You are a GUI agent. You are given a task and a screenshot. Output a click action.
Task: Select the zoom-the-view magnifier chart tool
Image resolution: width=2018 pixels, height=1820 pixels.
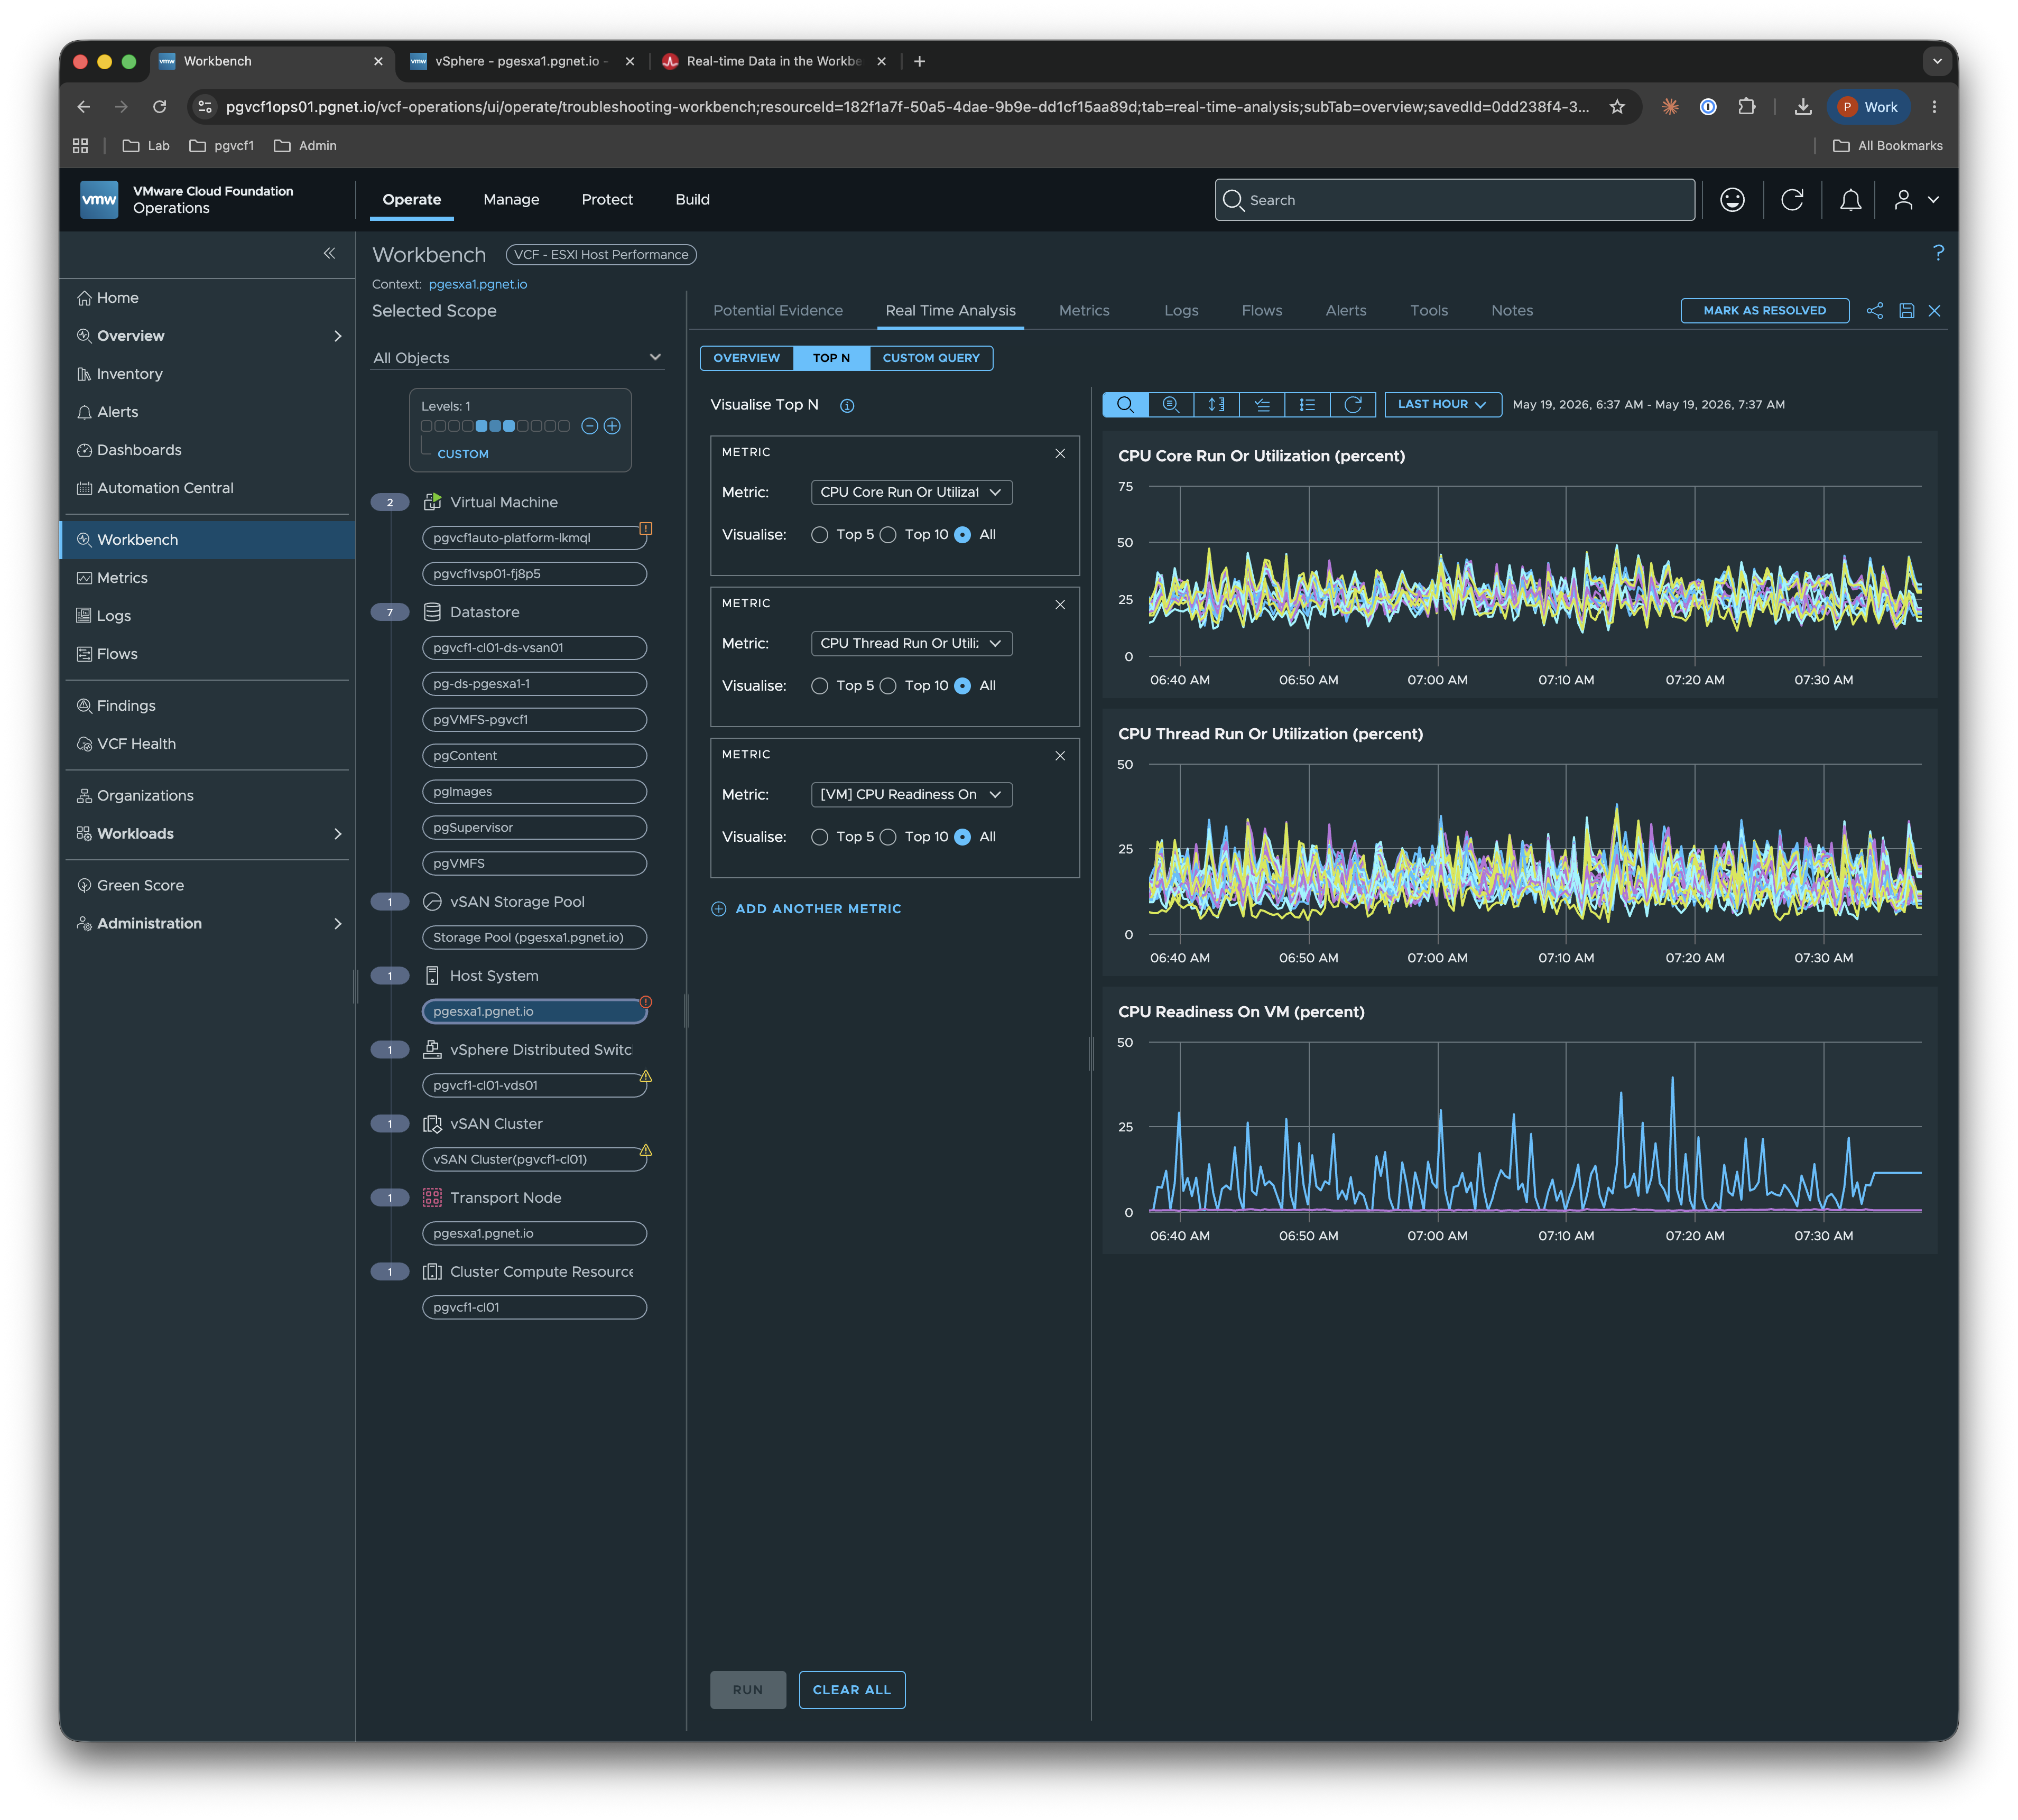[1171, 405]
